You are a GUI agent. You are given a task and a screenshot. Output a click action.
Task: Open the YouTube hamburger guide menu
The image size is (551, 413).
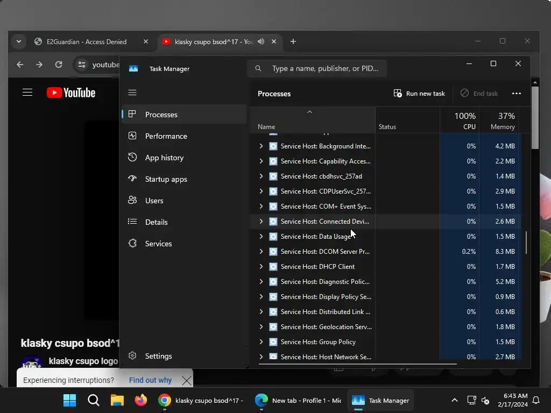(27, 92)
